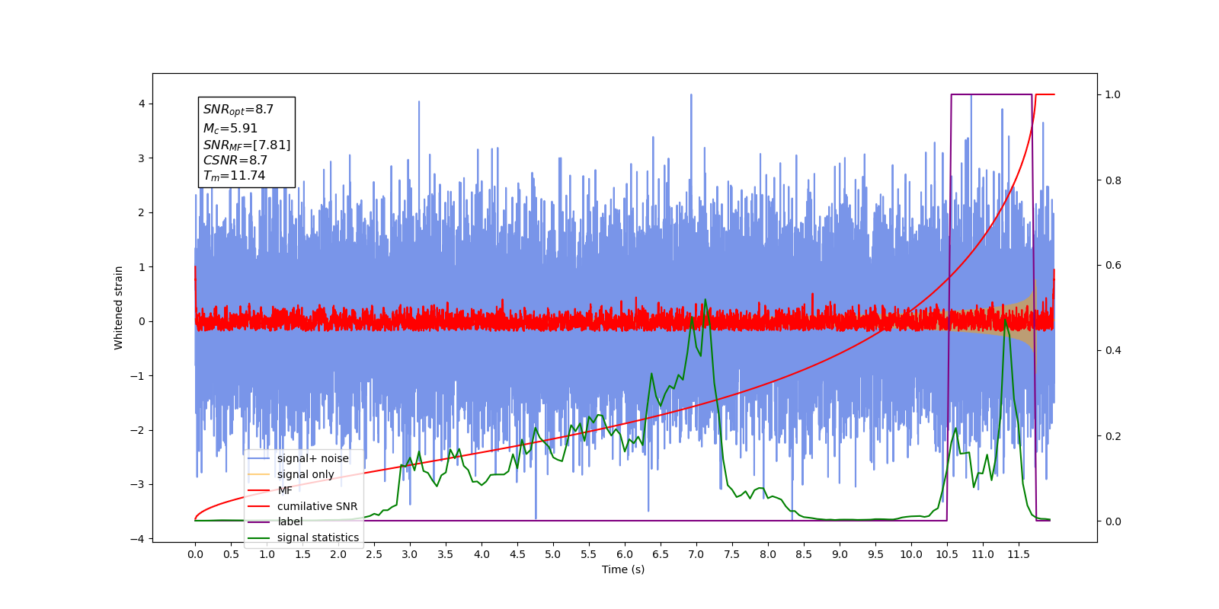Click the green signal statistics peak near 7.1 s
The height and width of the screenshot is (609, 1219).
click(705, 301)
